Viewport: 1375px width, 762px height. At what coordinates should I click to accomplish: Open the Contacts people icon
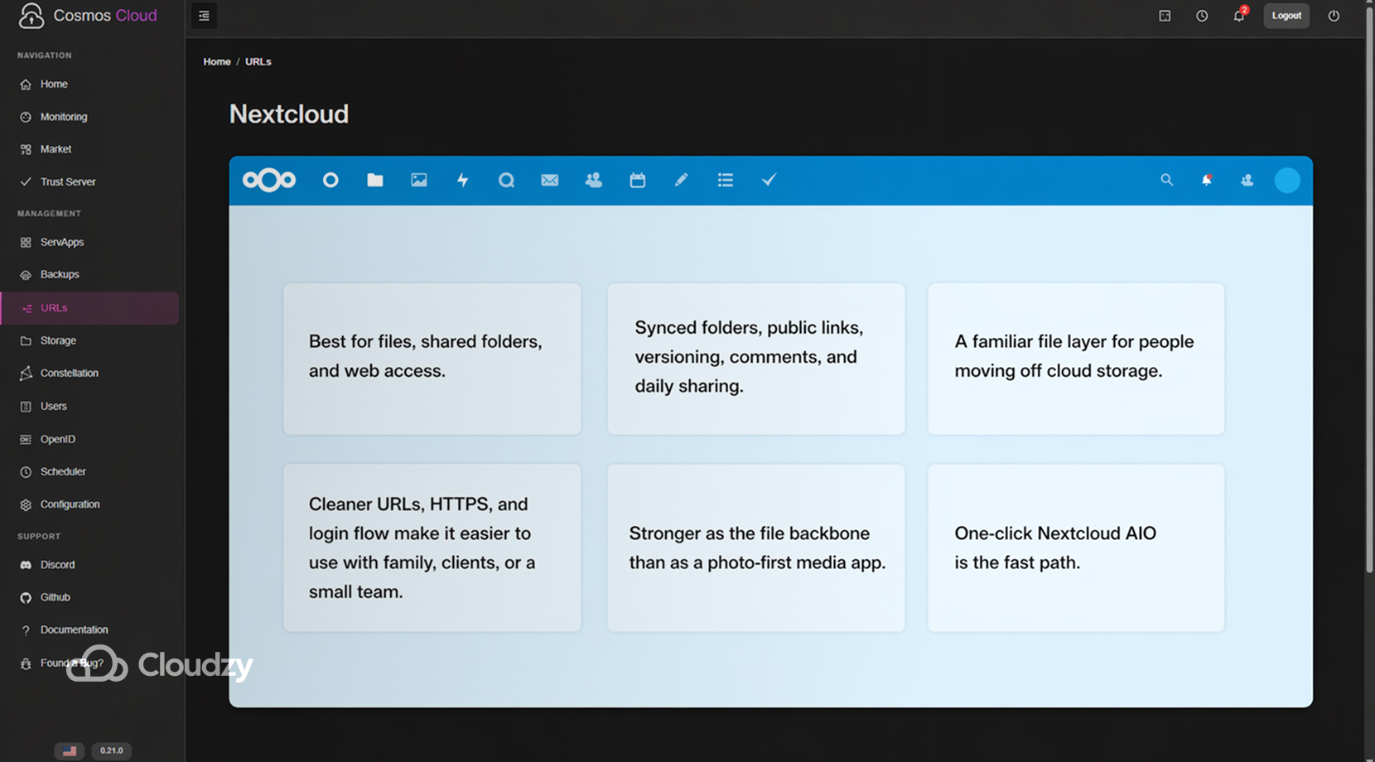click(x=594, y=180)
